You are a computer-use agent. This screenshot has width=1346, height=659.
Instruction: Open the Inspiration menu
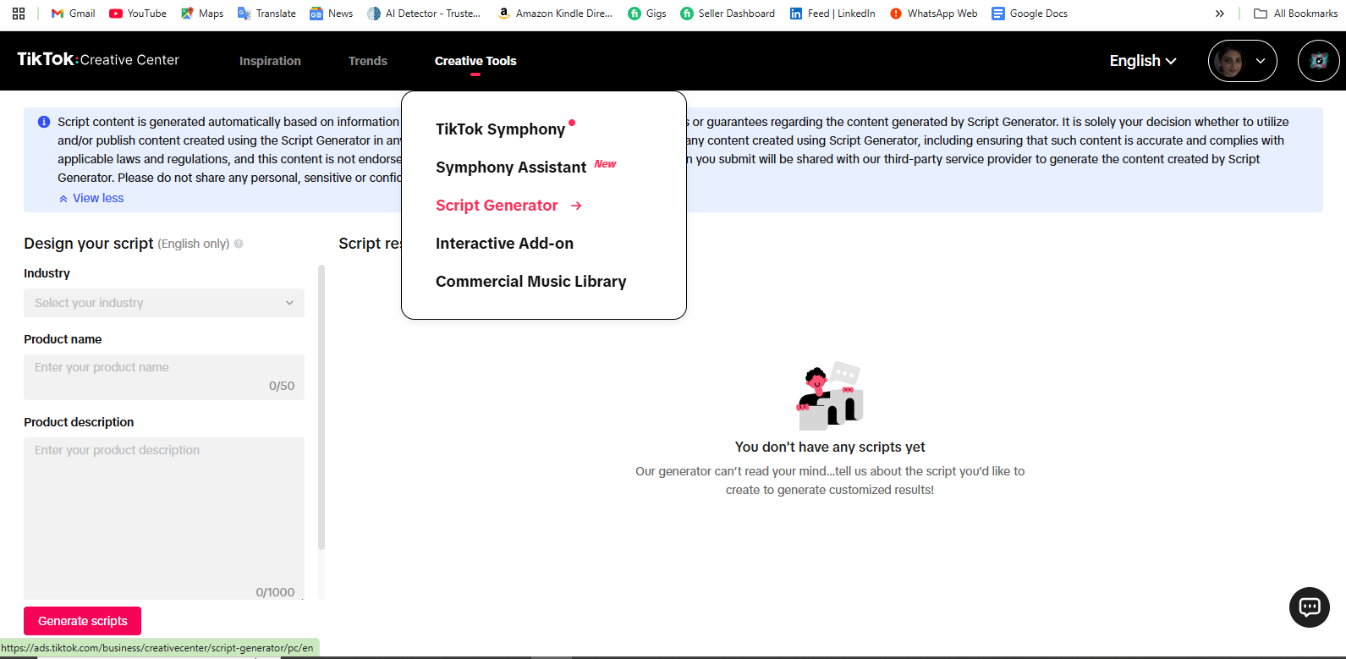270,61
